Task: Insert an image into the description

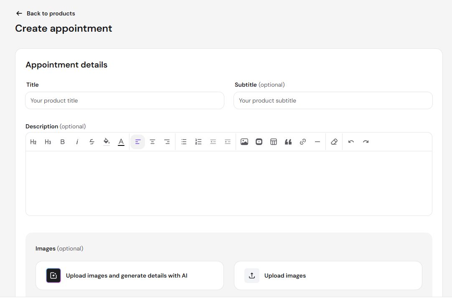Action: click(x=244, y=142)
